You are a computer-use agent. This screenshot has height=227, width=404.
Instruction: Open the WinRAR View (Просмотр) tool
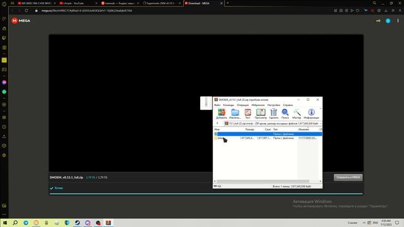[x=261, y=113]
